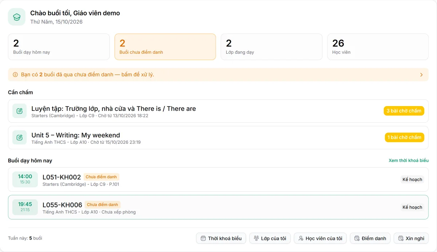
Task: Click the Starters (Cambridge) - Lớp C9 · P.101 line
Action: 81,184
